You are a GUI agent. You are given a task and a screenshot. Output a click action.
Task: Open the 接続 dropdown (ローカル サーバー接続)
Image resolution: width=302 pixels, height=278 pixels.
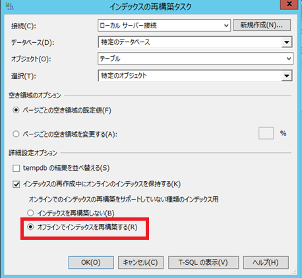tap(164, 26)
